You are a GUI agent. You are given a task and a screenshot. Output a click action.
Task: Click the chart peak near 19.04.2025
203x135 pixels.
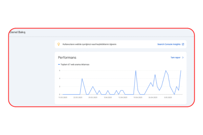click(136, 71)
